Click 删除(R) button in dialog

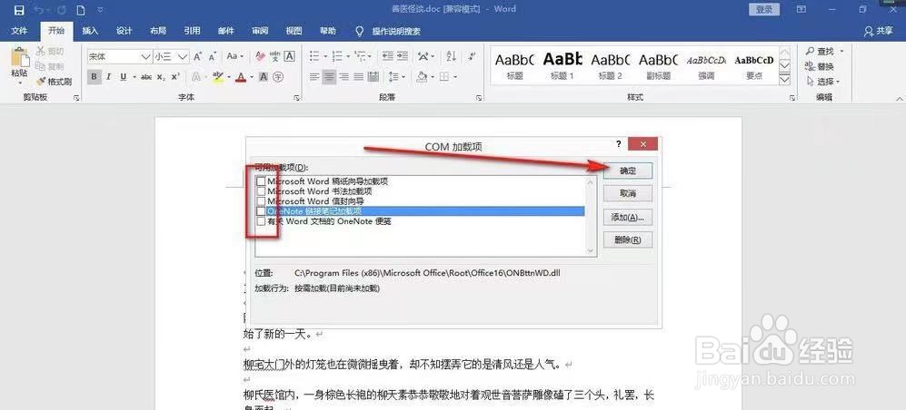click(628, 239)
